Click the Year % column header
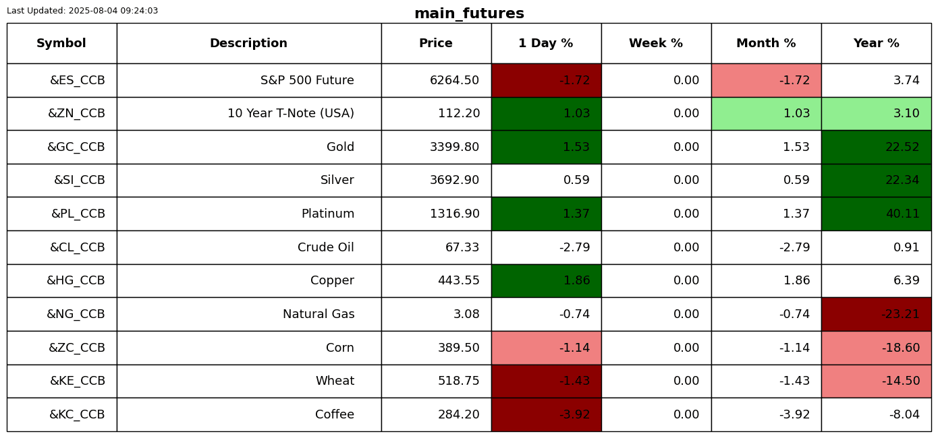The height and width of the screenshot is (438, 938). tap(876, 44)
